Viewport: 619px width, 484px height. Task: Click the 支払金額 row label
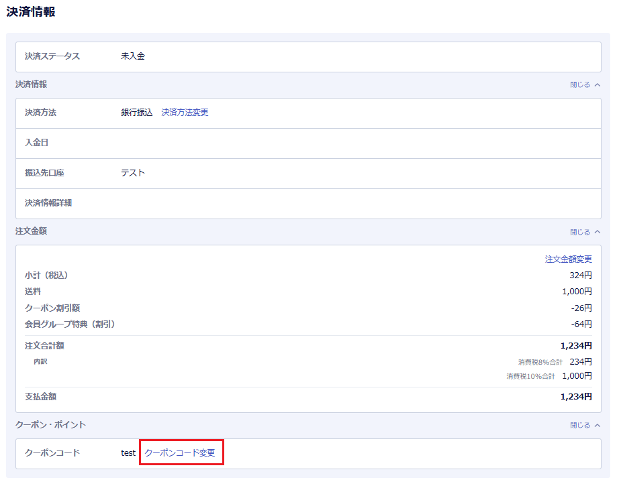click(40, 396)
